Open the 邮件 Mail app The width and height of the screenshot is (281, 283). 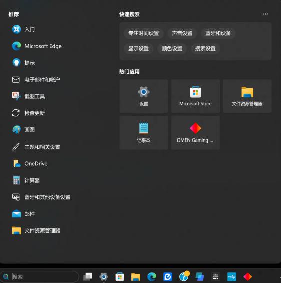pyautogui.click(x=23, y=214)
